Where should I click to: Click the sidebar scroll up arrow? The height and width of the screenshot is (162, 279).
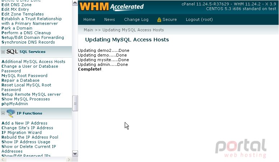point(75,3)
